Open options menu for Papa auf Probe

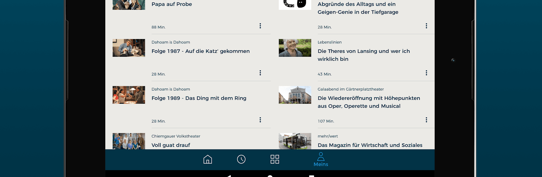click(260, 26)
